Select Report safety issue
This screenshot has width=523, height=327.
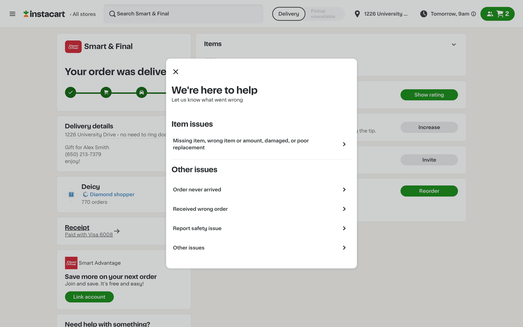tap(261, 228)
